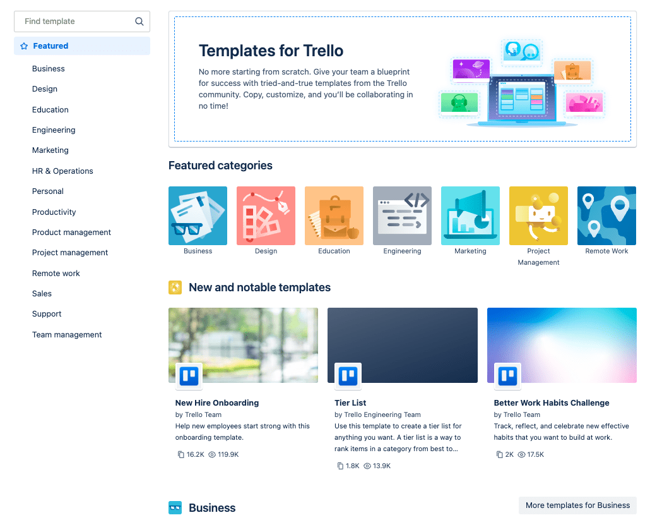Select Design in the sidebar
Viewport: 662px width, 520px height.
pos(45,89)
